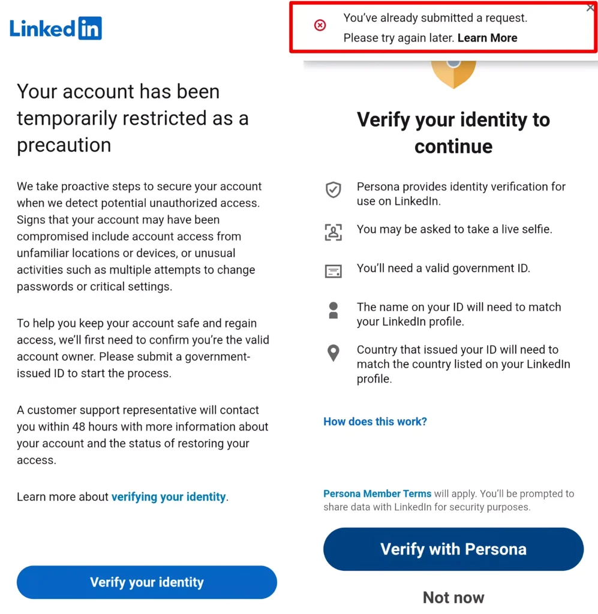Click the "You've already submitted a request" message text
This screenshot has height=614, width=598.
click(x=434, y=18)
